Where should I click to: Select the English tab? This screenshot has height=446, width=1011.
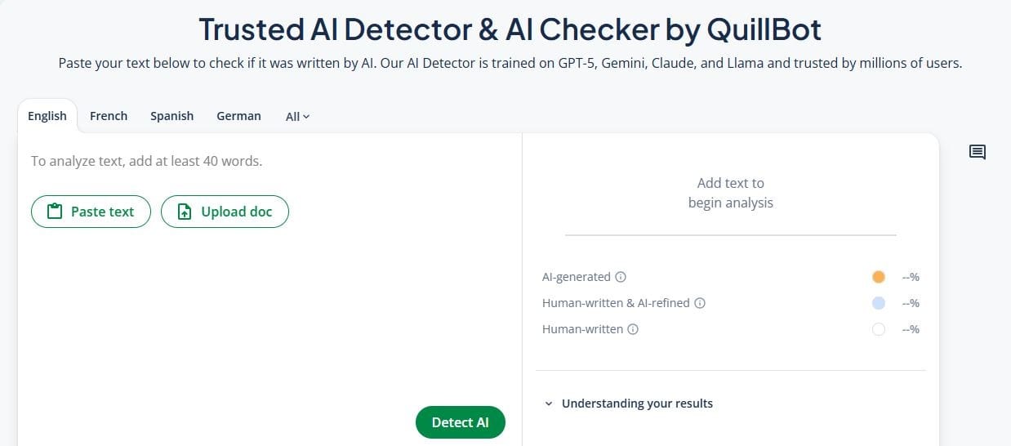pos(47,116)
